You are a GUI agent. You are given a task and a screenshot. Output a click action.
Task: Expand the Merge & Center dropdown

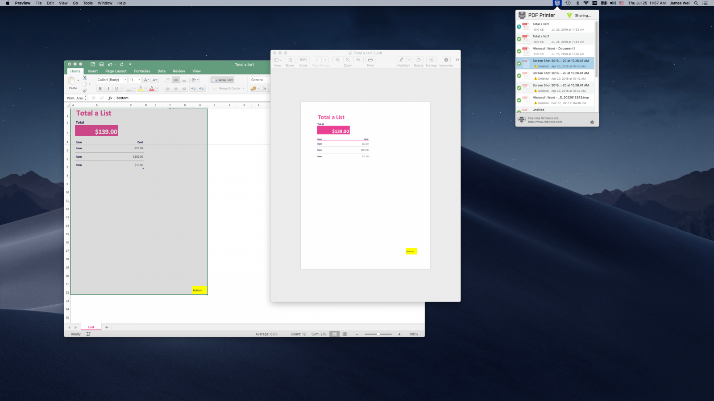[243, 88]
